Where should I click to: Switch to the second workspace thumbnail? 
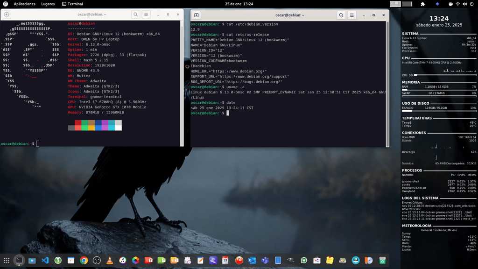(407, 4)
